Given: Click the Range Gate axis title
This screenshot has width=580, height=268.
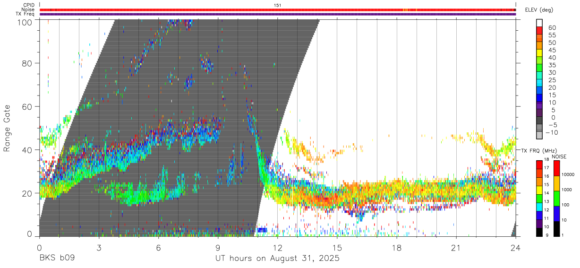Looking at the screenshot, I should tap(7, 128).
